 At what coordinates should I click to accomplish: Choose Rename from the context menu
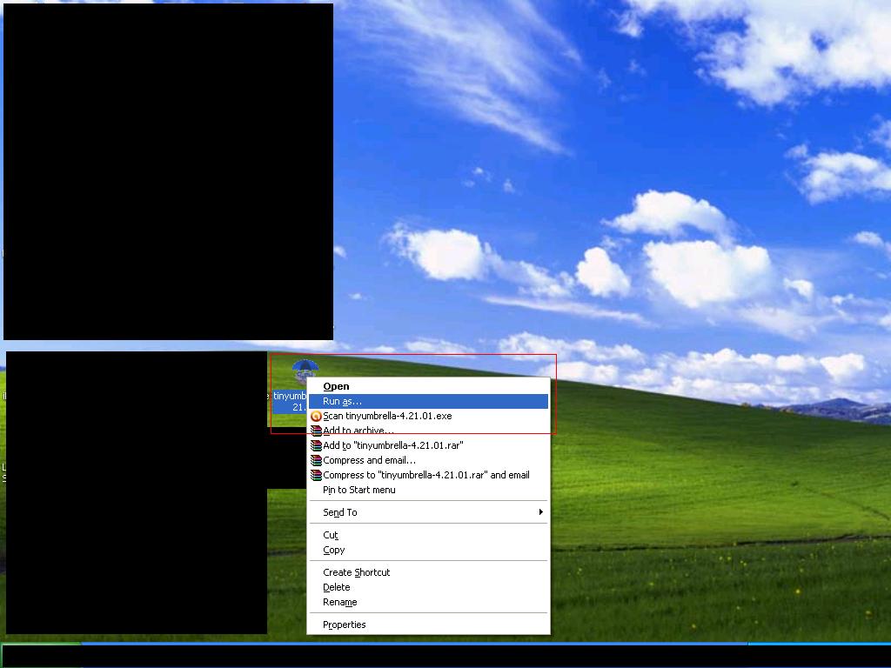(428, 602)
